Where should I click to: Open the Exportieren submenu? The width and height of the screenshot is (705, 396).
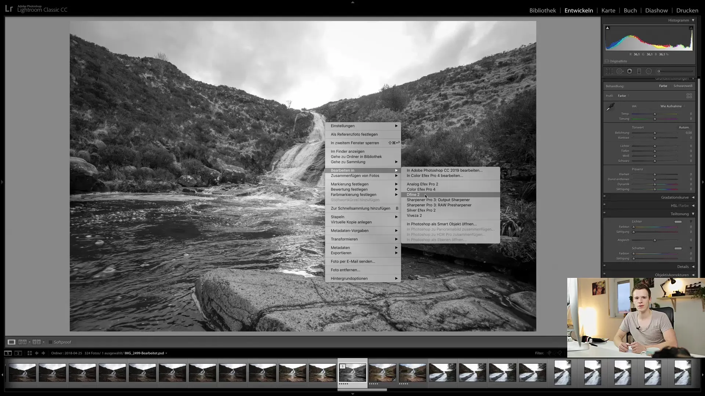point(363,253)
